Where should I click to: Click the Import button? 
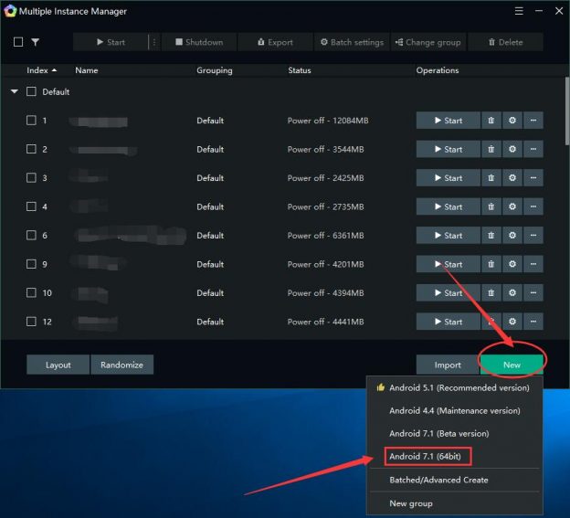coord(448,365)
